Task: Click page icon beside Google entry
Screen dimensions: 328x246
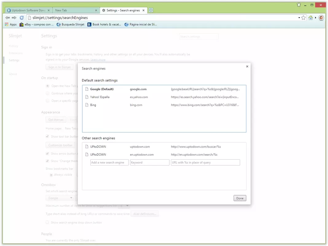Action: pyautogui.click(x=87, y=89)
